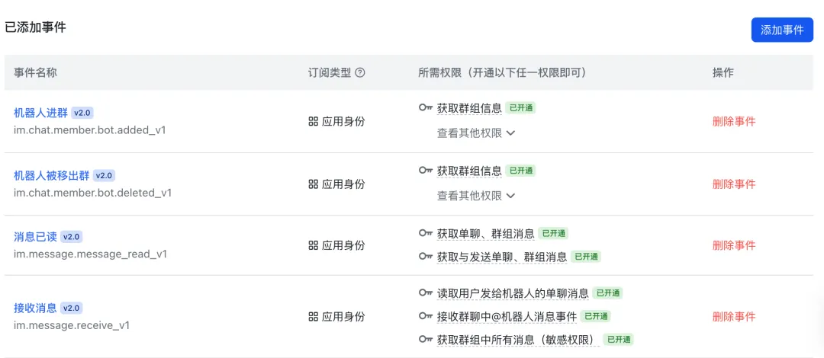
Task: Expand 查看其他权限 for 机器人进群
Action: [x=476, y=133]
